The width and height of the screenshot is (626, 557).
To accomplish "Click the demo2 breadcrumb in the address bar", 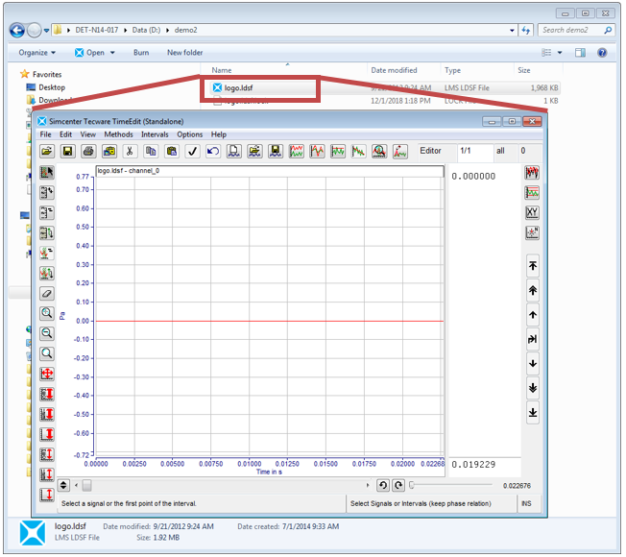I will pyautogui.click(x=185, y=31).
